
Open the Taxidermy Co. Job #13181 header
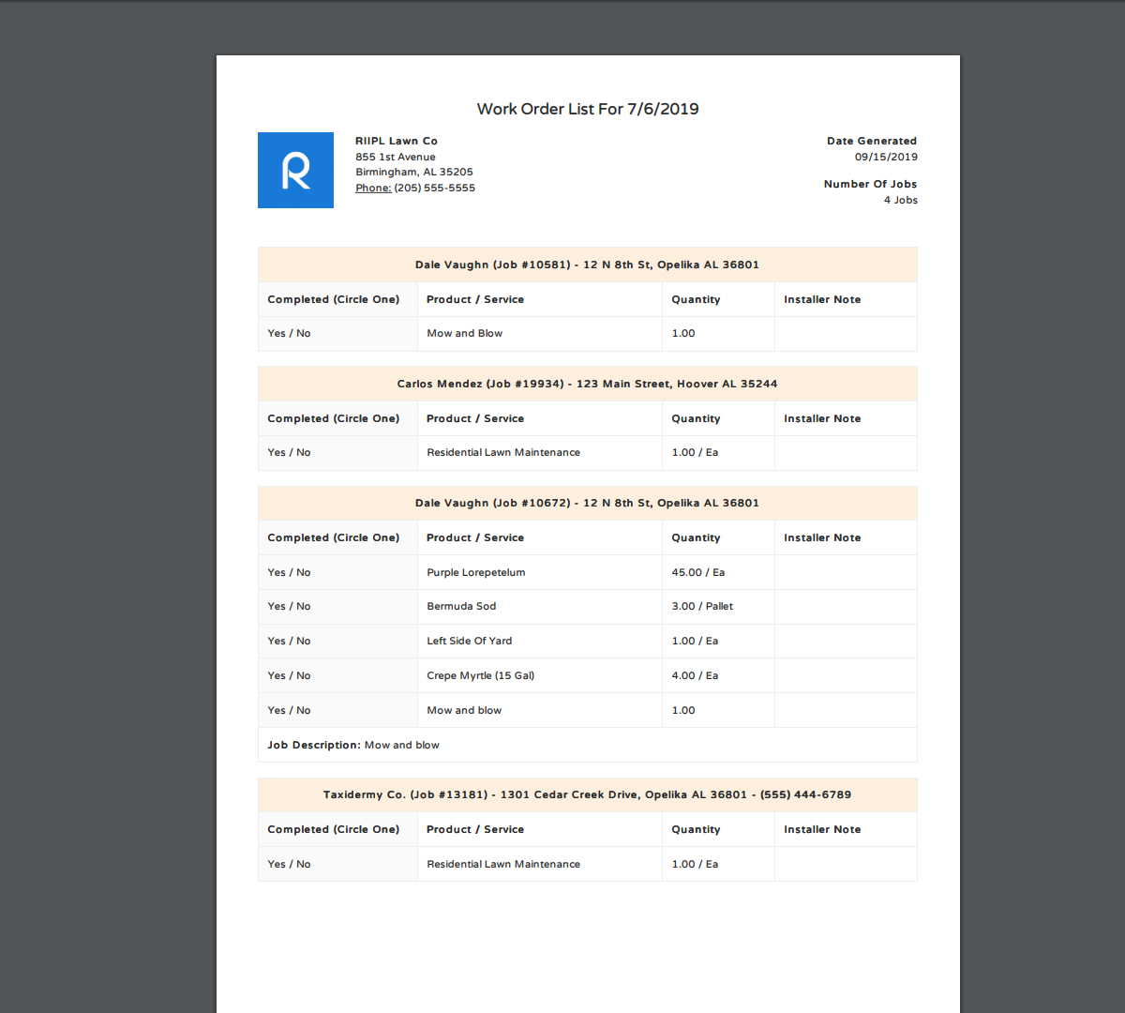pyautogui.click(x=587, y=794)
